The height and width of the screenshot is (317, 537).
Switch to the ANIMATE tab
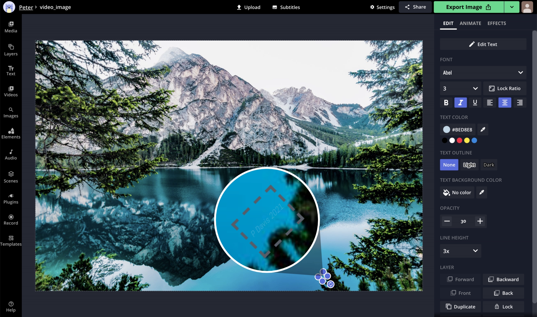[x=470, y=23]
